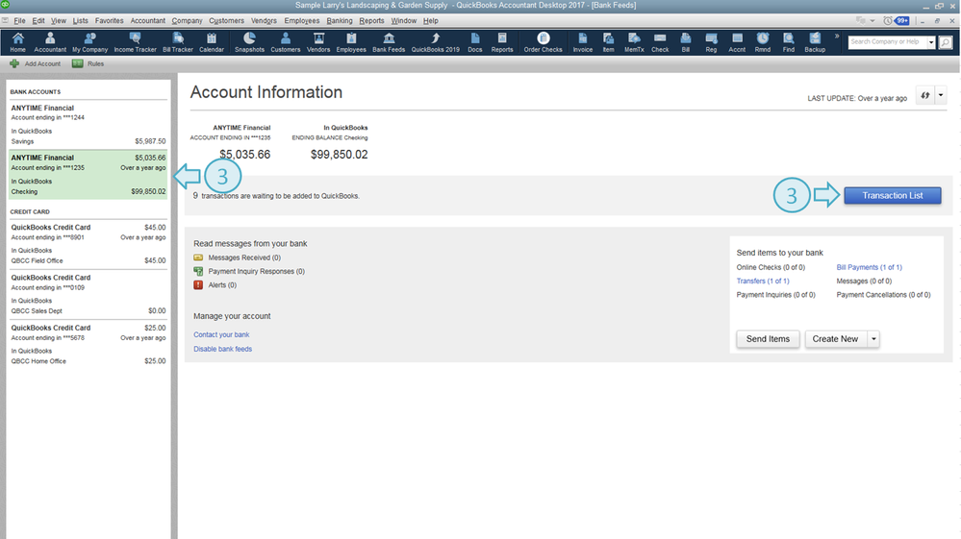
Task: Expand the toolbar overflow chevron
Action: pyautogui.click(x=837, y=37)
